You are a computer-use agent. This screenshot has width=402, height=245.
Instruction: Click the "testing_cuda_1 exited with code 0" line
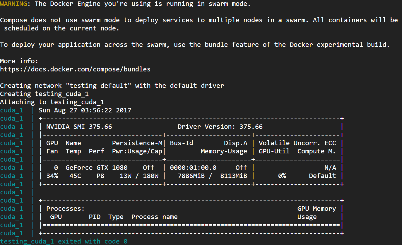pyautogui.click(x=64, y=241)
